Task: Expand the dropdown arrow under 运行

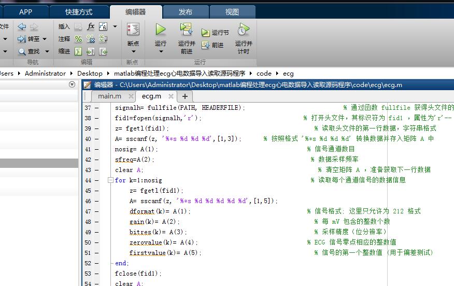Action: coord(161,51)
